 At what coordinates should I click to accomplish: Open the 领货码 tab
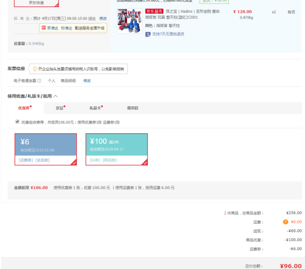click(133, 108)
